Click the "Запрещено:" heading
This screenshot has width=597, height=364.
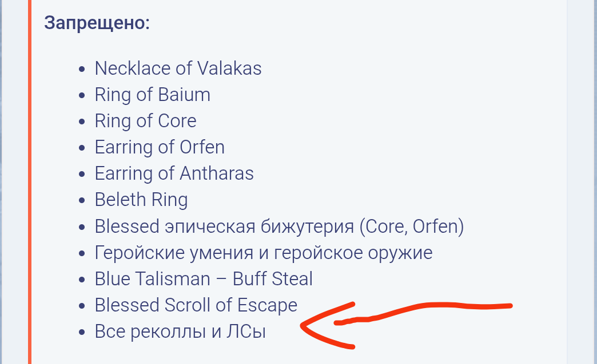pos(97,23)
